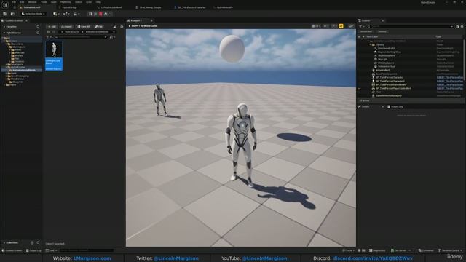Click the Eject from player icon
The height and width of the screenshot is (262, 466).
tap(106, 14)
